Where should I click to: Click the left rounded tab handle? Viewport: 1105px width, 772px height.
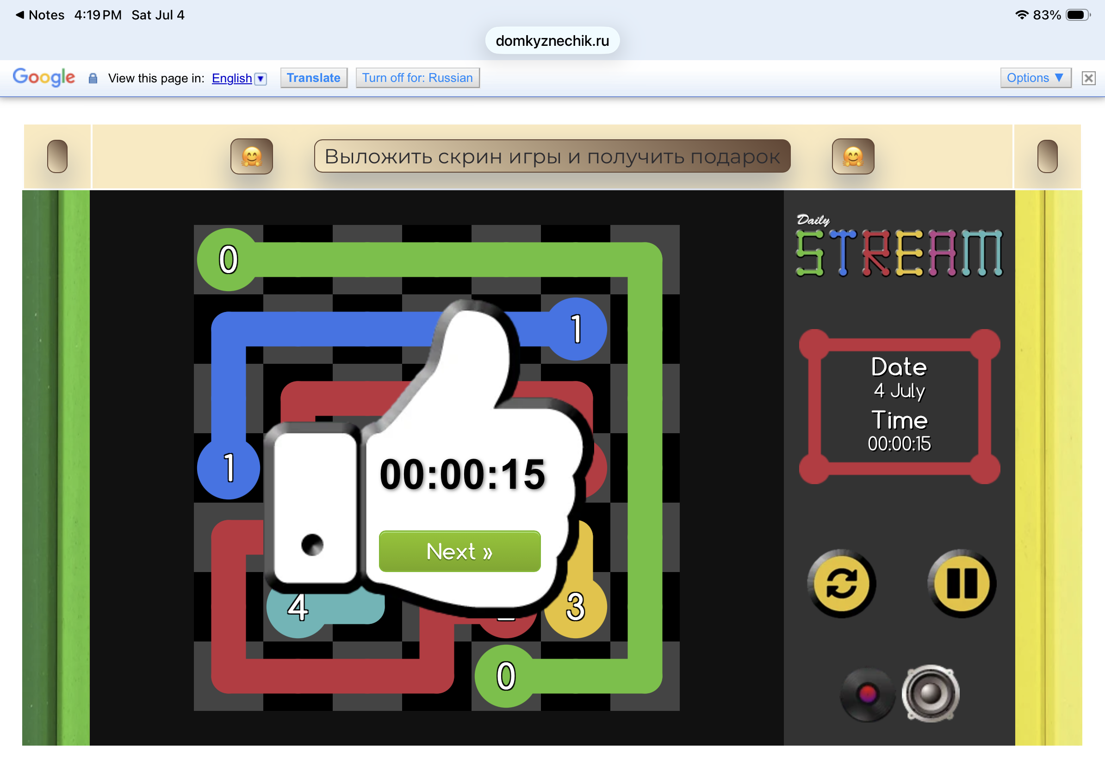coord(57,156)
